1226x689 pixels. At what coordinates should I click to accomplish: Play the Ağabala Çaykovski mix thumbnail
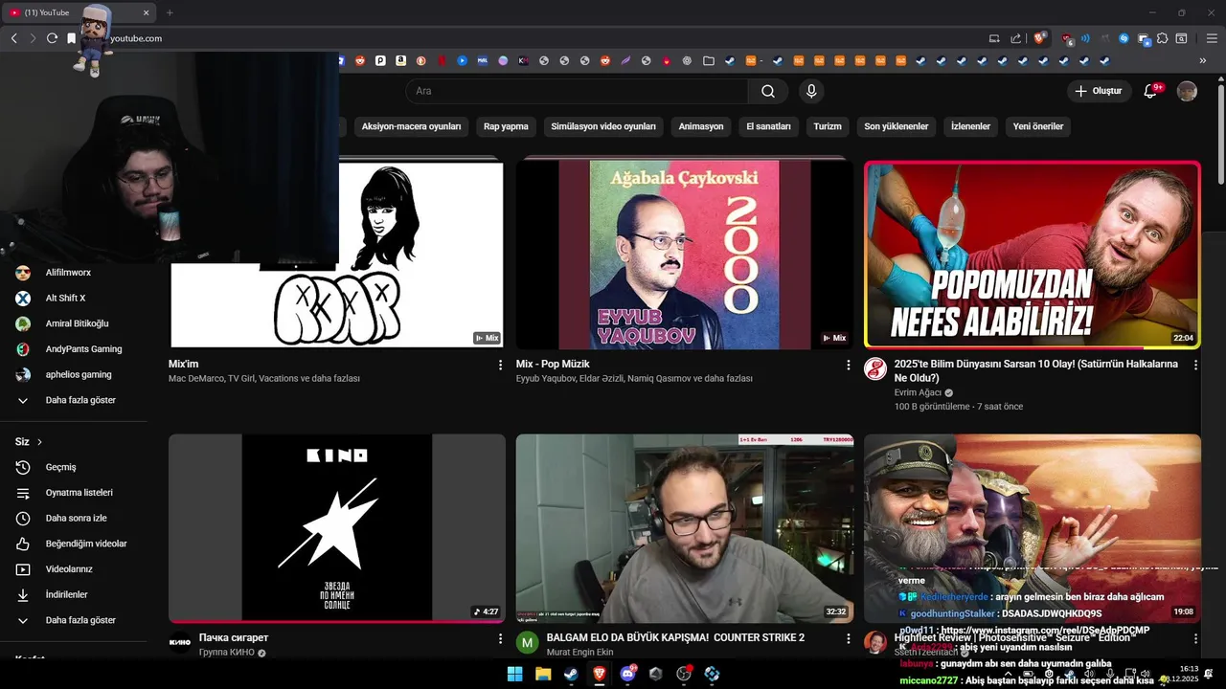click(x=685, y=255)
